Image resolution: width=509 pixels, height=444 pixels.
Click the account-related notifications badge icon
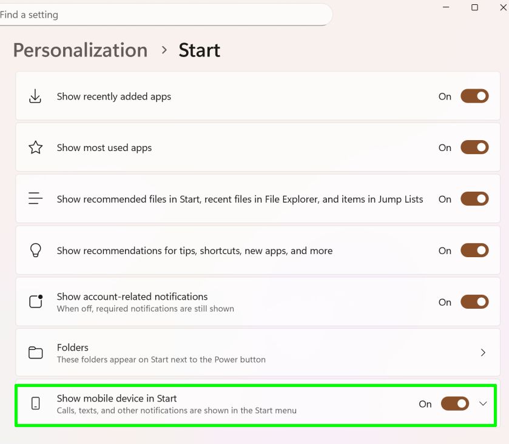click(x=36, y=301)
